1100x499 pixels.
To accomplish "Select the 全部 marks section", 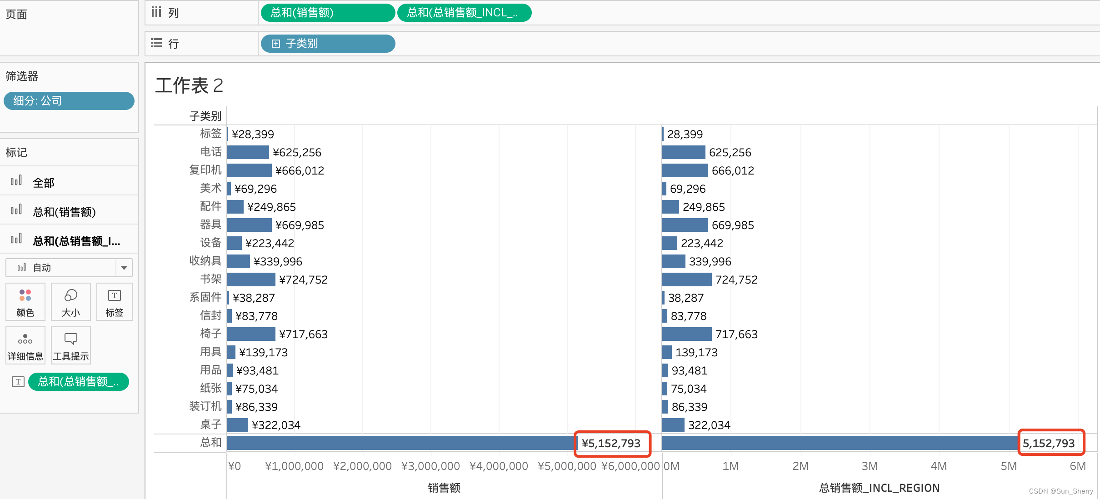I will coord(44,182).
